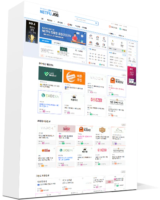Toggle favorite star on premium VADOCK card

coord(55,126)
